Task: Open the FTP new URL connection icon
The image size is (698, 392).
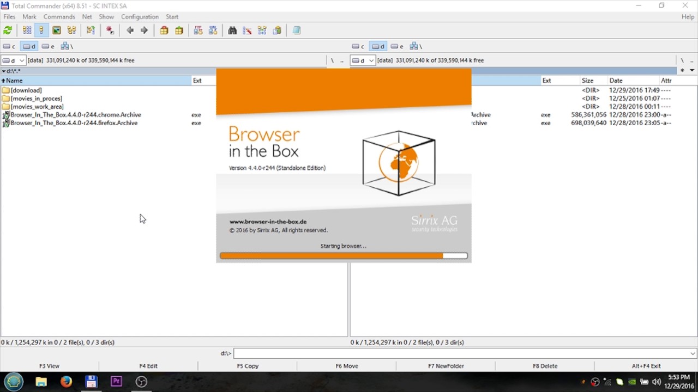Action: [213, 30]
